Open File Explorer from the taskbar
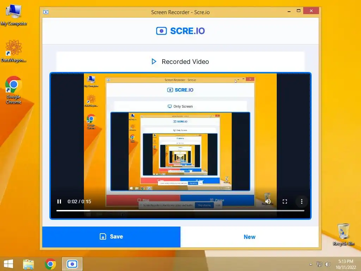Screen dimensions: 361x271 [x=29, y=264]
